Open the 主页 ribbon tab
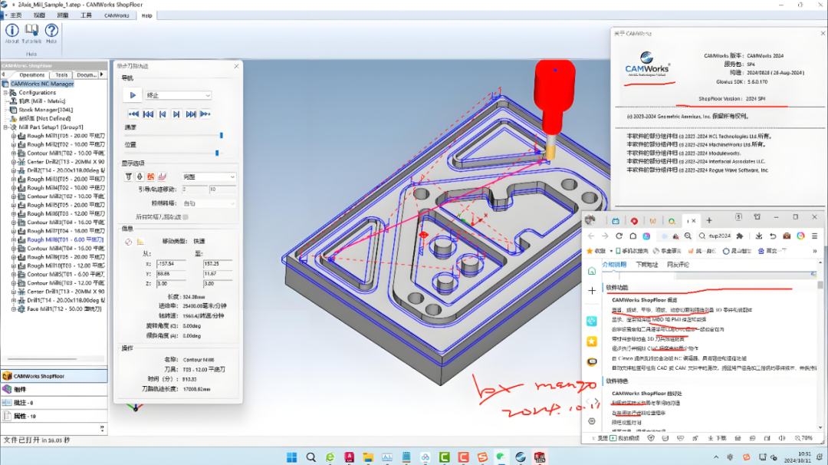Screen dimensions: 828x465 click(x=16, y=15)
